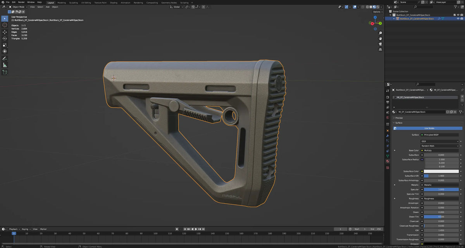Click the timeline play button
Viewport: 465px width, 248px height.
point(196,229)
